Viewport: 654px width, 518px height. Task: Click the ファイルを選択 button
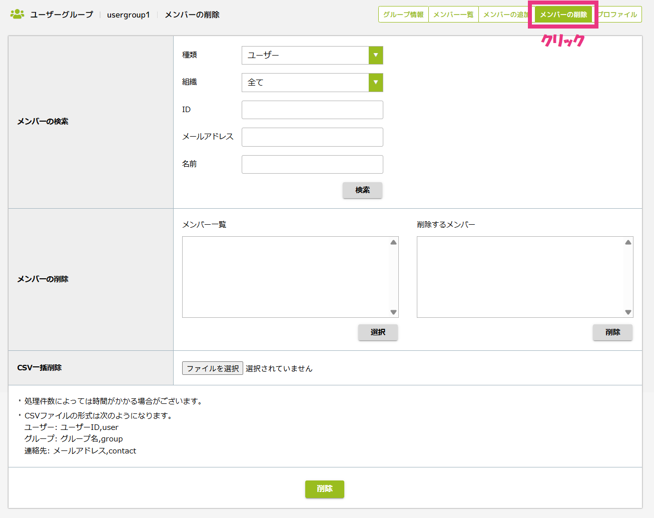[213, 368]
